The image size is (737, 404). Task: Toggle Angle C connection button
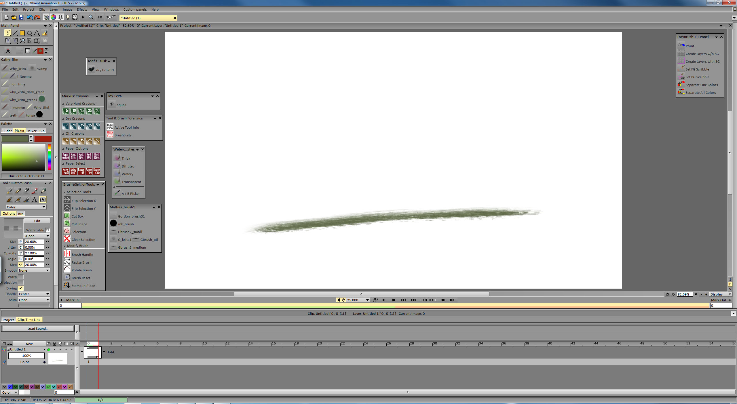coord(21,259)
